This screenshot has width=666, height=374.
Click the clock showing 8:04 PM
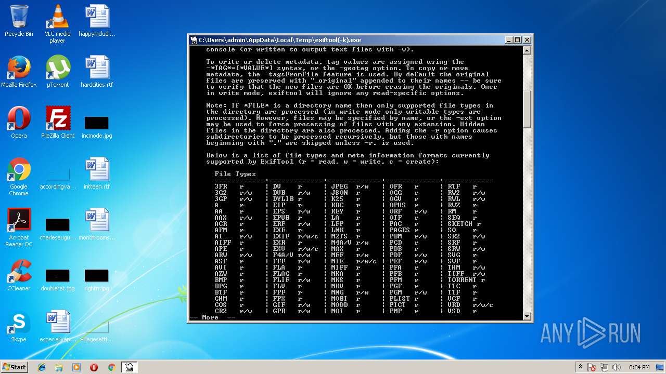pyautogui.click(x=639, y=367)
